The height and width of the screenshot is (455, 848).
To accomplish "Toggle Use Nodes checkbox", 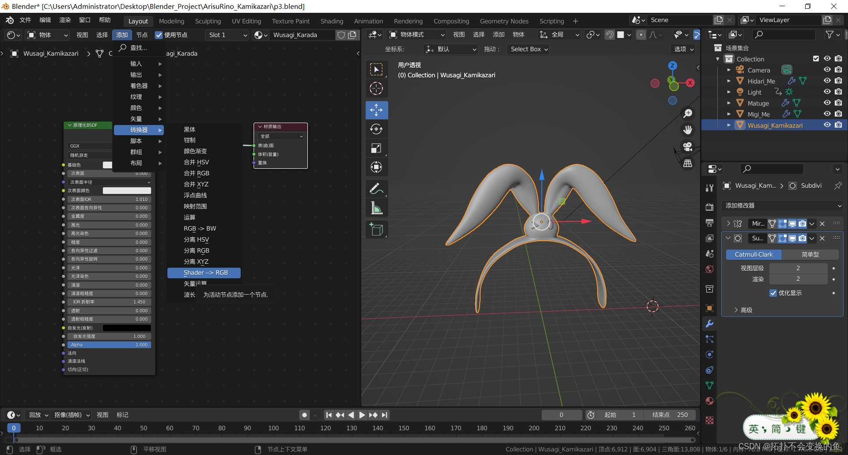I will (x=159, y=35).
